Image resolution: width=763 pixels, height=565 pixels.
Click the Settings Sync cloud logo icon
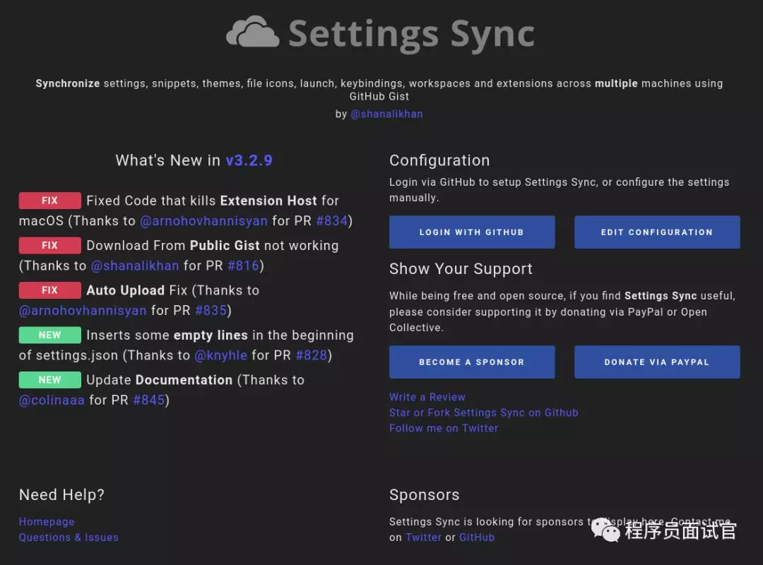[x=252, y=33]
